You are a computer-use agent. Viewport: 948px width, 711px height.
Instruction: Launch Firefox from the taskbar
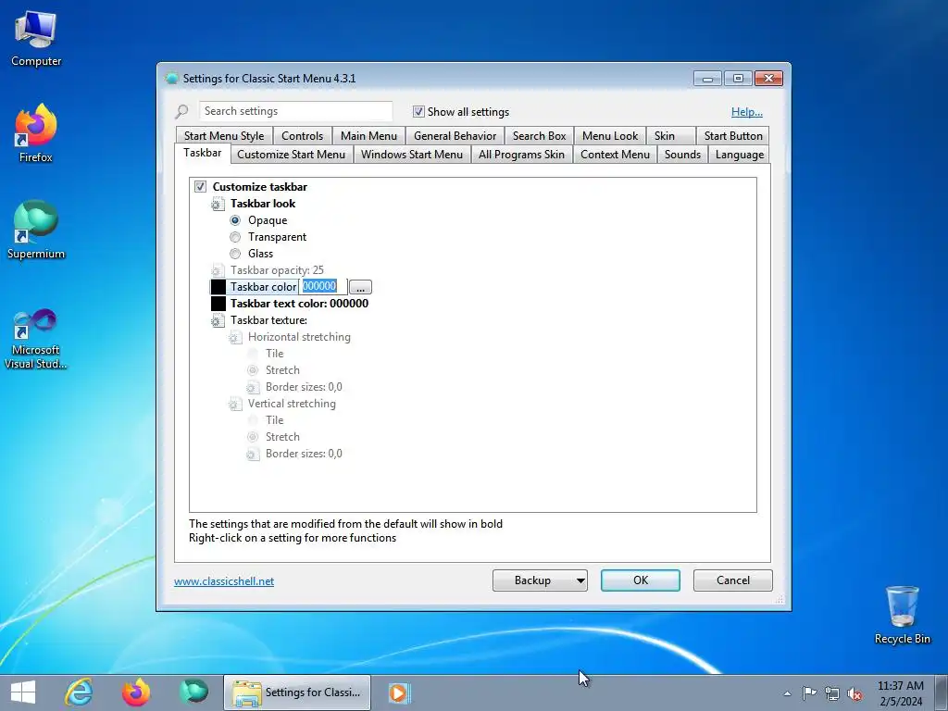136,692
